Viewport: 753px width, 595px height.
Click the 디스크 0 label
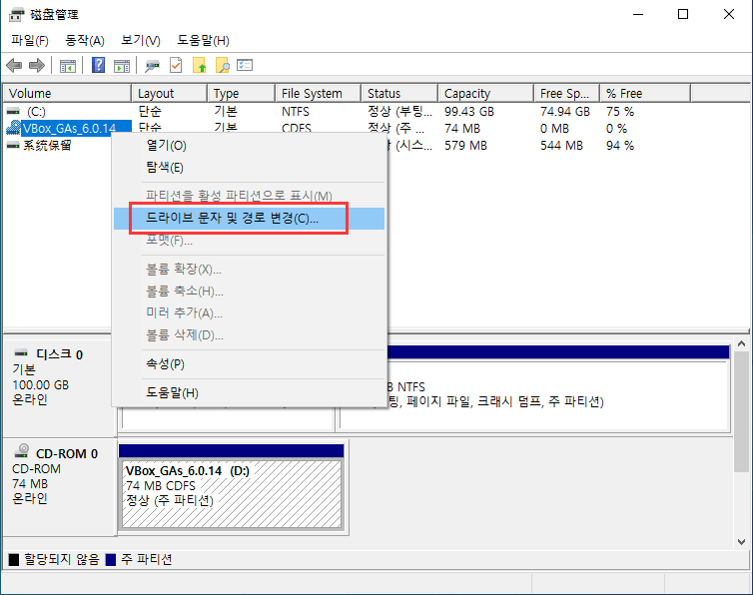click(x=59, y=354)
